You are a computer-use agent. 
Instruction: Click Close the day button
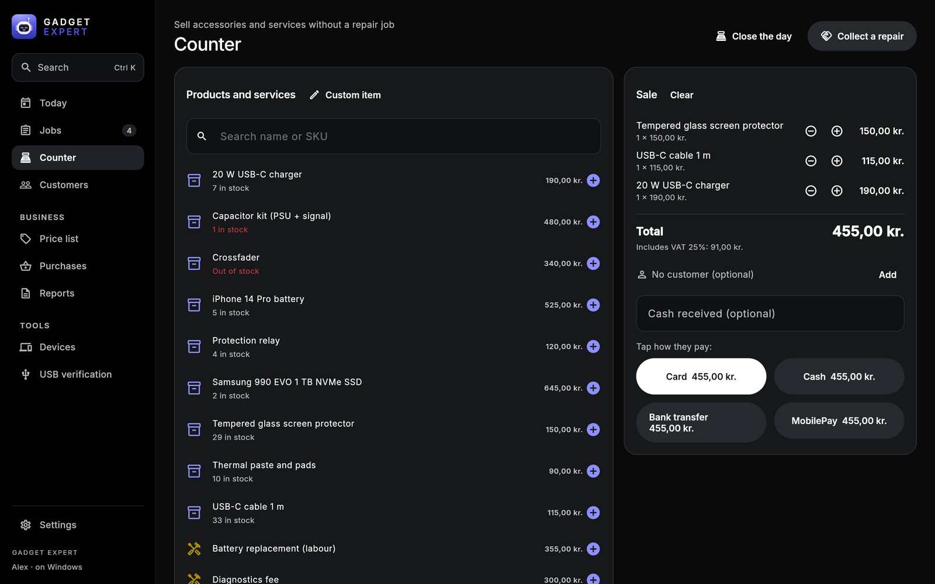click(753, 36)
